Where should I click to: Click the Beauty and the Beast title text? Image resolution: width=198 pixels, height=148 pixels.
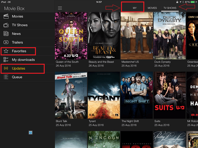click(101, 62)
